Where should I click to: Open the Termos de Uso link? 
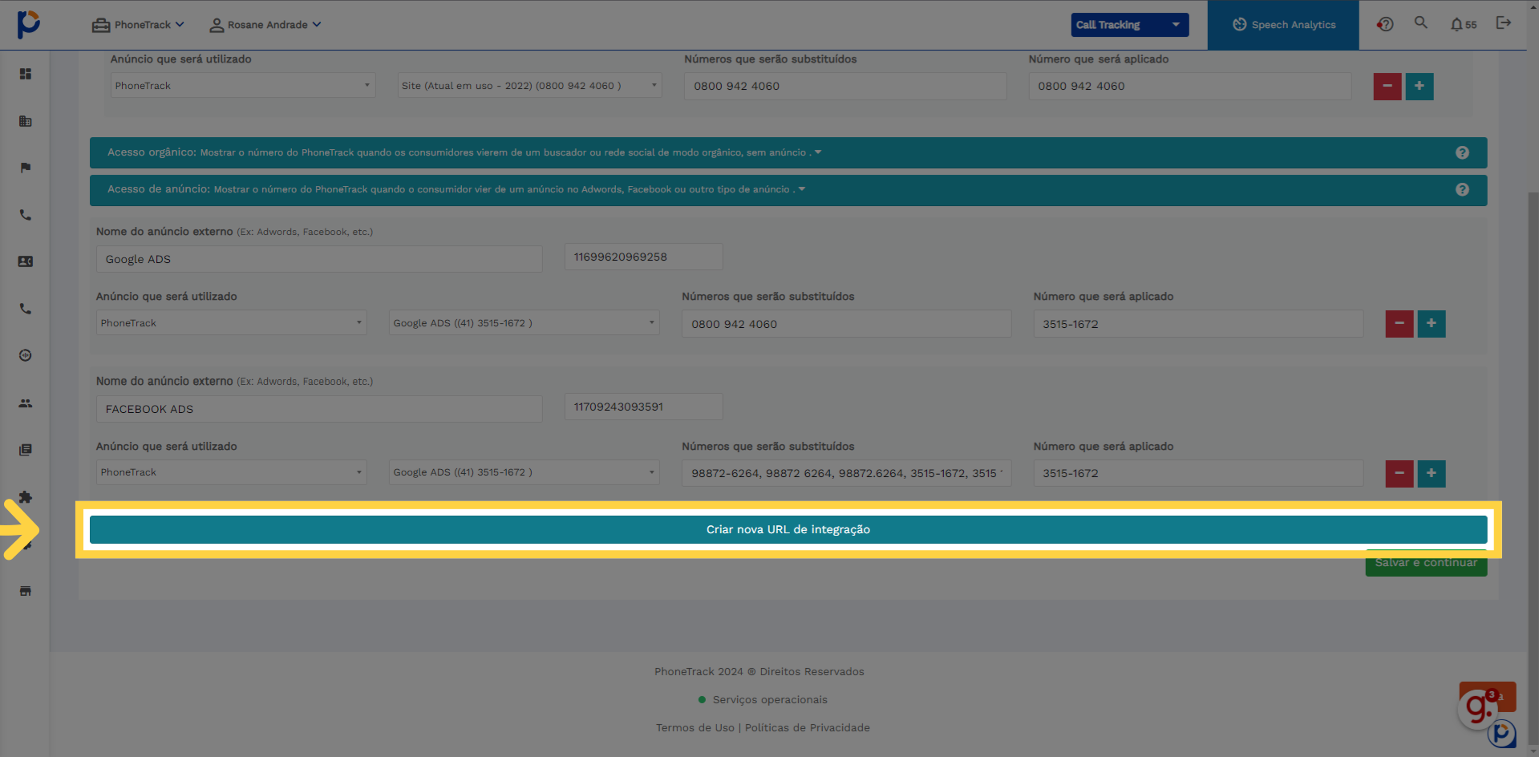tap(695, 727)
